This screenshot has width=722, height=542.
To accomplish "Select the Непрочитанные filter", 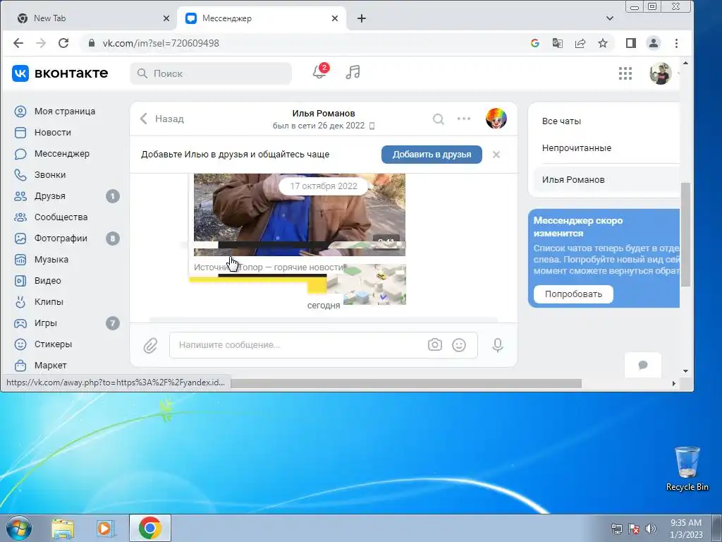I will point(577,148).
